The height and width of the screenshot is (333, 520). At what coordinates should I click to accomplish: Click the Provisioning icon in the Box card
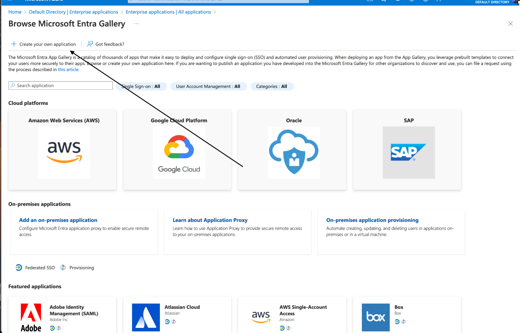pyautogui.click(x=403, y=322)
